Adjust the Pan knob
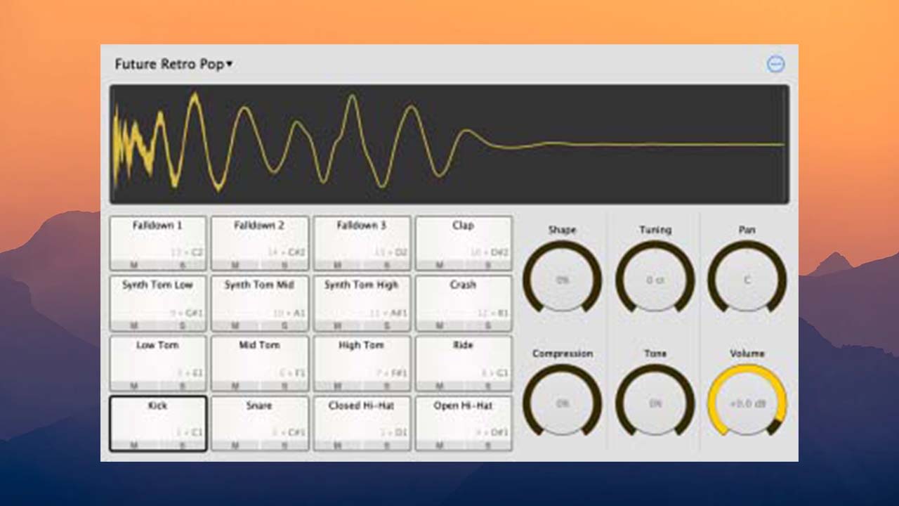 tap(747, 279)
